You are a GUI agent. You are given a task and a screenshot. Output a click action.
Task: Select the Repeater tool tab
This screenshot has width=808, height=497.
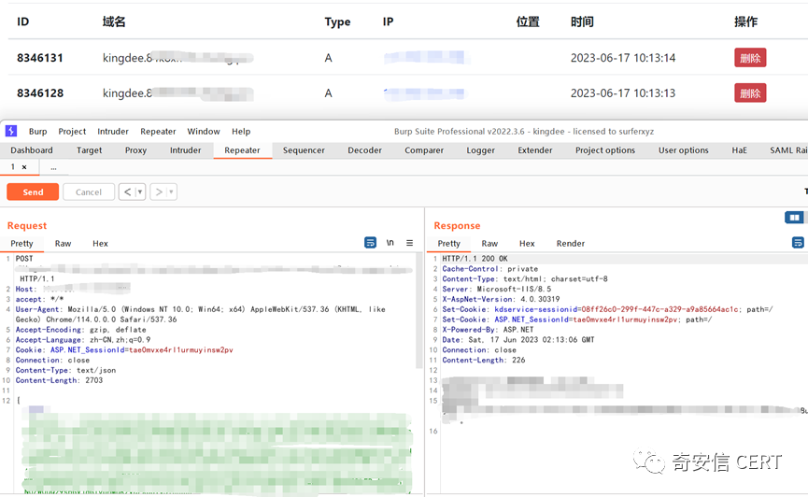[242, 150]
